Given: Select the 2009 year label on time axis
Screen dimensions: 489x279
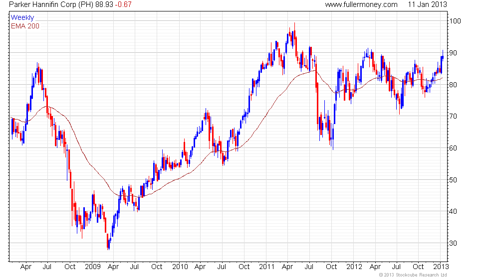Looking at the screenshot, I should (93, 267).
